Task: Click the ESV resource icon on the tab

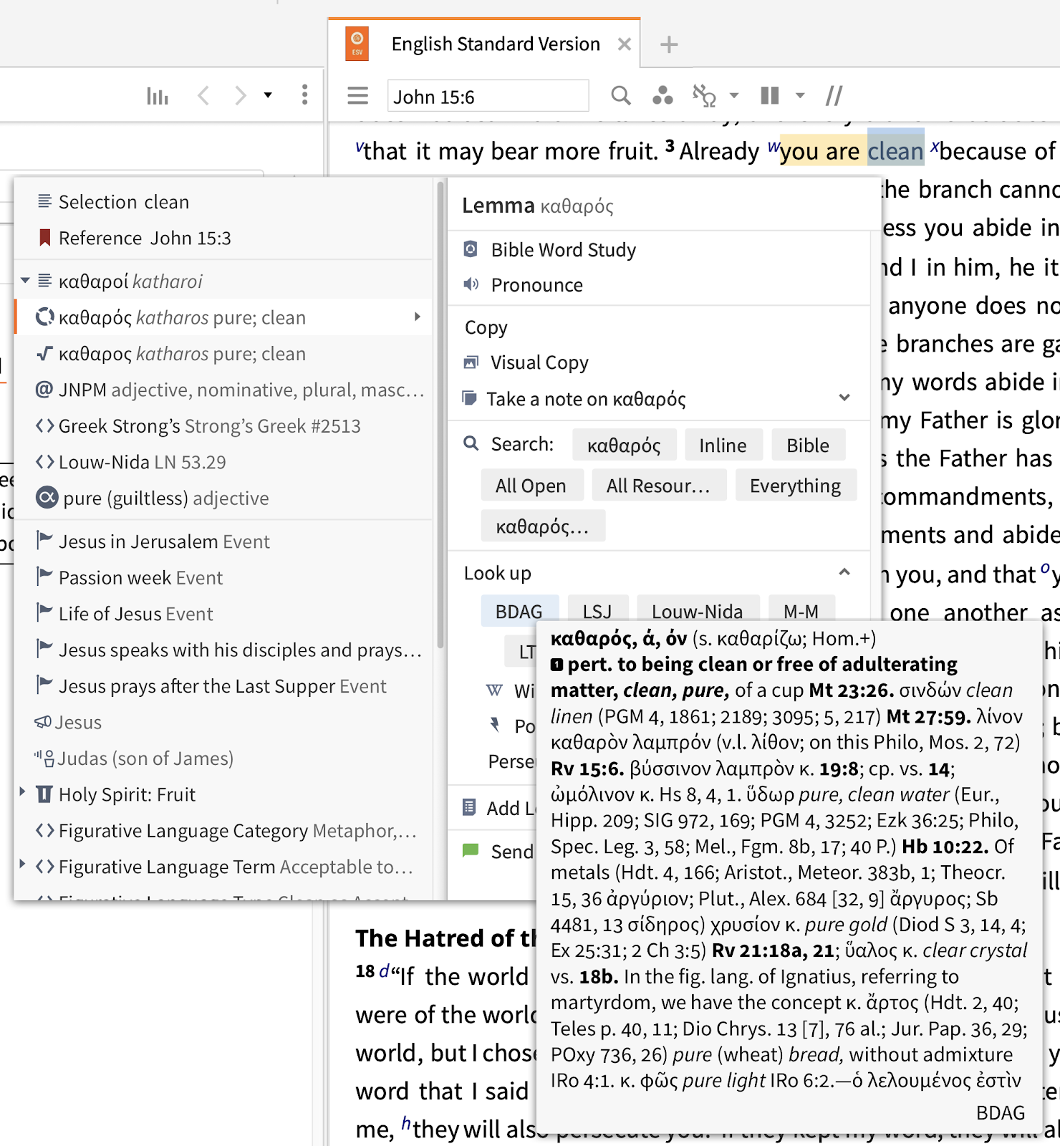Action: coord(357,44)
